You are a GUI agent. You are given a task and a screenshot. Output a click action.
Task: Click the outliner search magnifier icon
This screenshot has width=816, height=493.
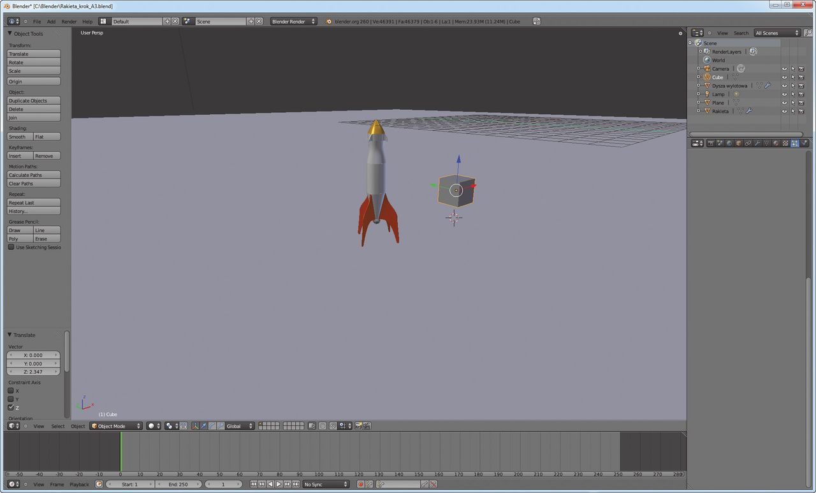coord(808,33)
